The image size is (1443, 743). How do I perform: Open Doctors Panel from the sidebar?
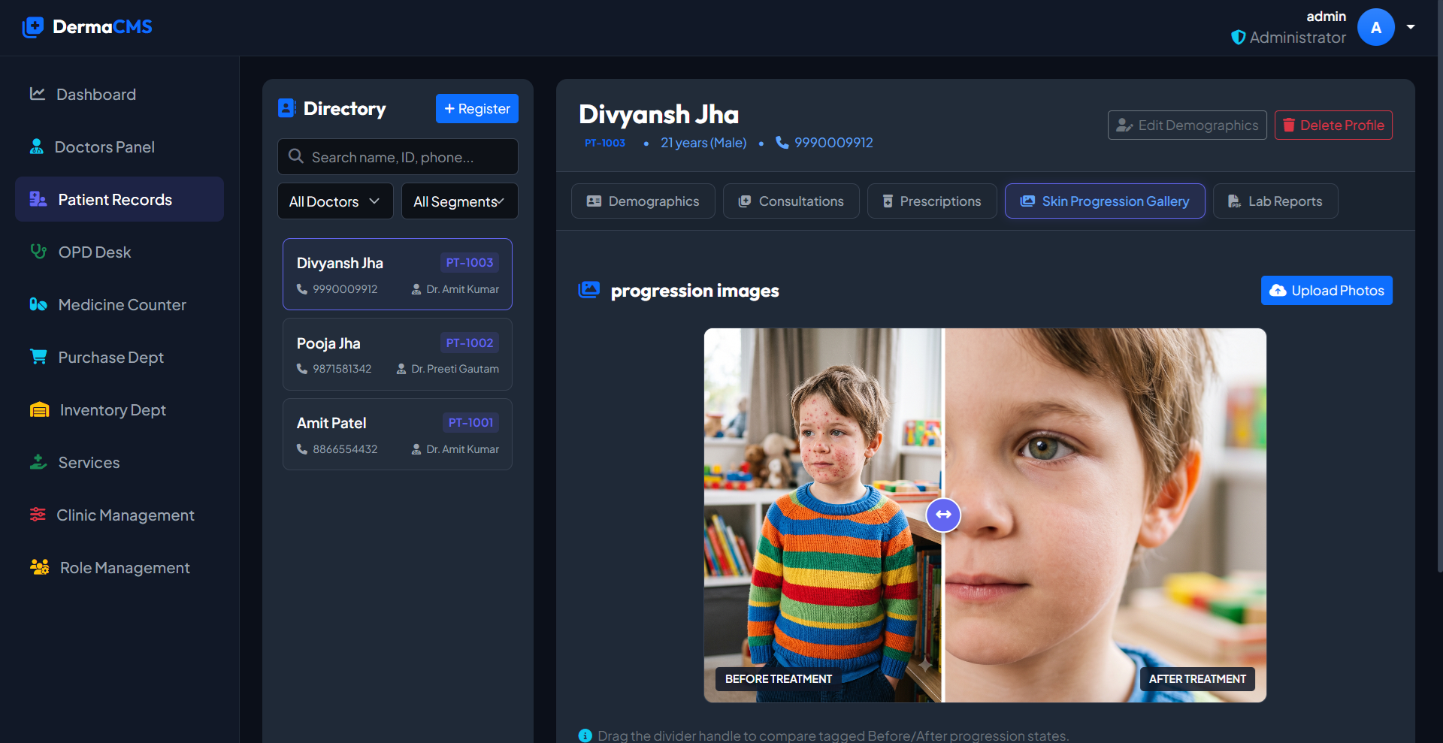pos(119,146)
